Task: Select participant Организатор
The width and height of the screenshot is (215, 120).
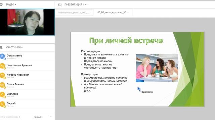Action: (27, 56)
